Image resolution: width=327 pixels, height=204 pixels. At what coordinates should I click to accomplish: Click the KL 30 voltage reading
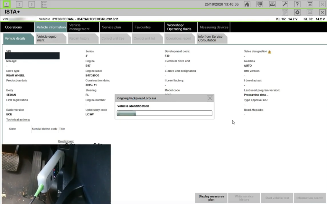pyautogui.click(x=314, y=19)
